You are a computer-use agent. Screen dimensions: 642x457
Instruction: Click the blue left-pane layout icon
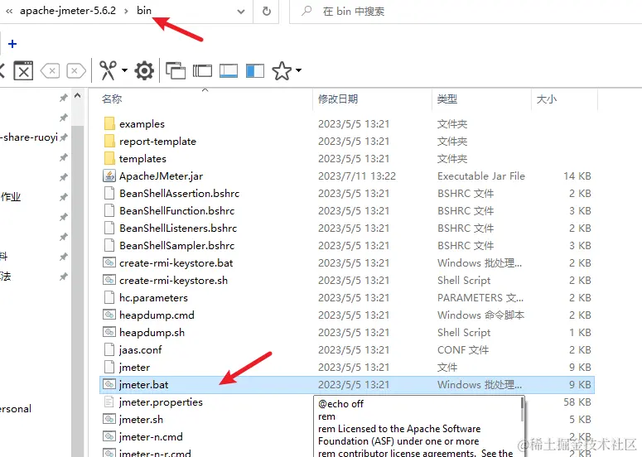point(255,71)
